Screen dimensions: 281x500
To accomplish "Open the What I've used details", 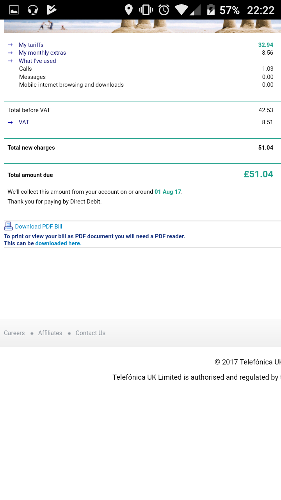I will (37, 61).
